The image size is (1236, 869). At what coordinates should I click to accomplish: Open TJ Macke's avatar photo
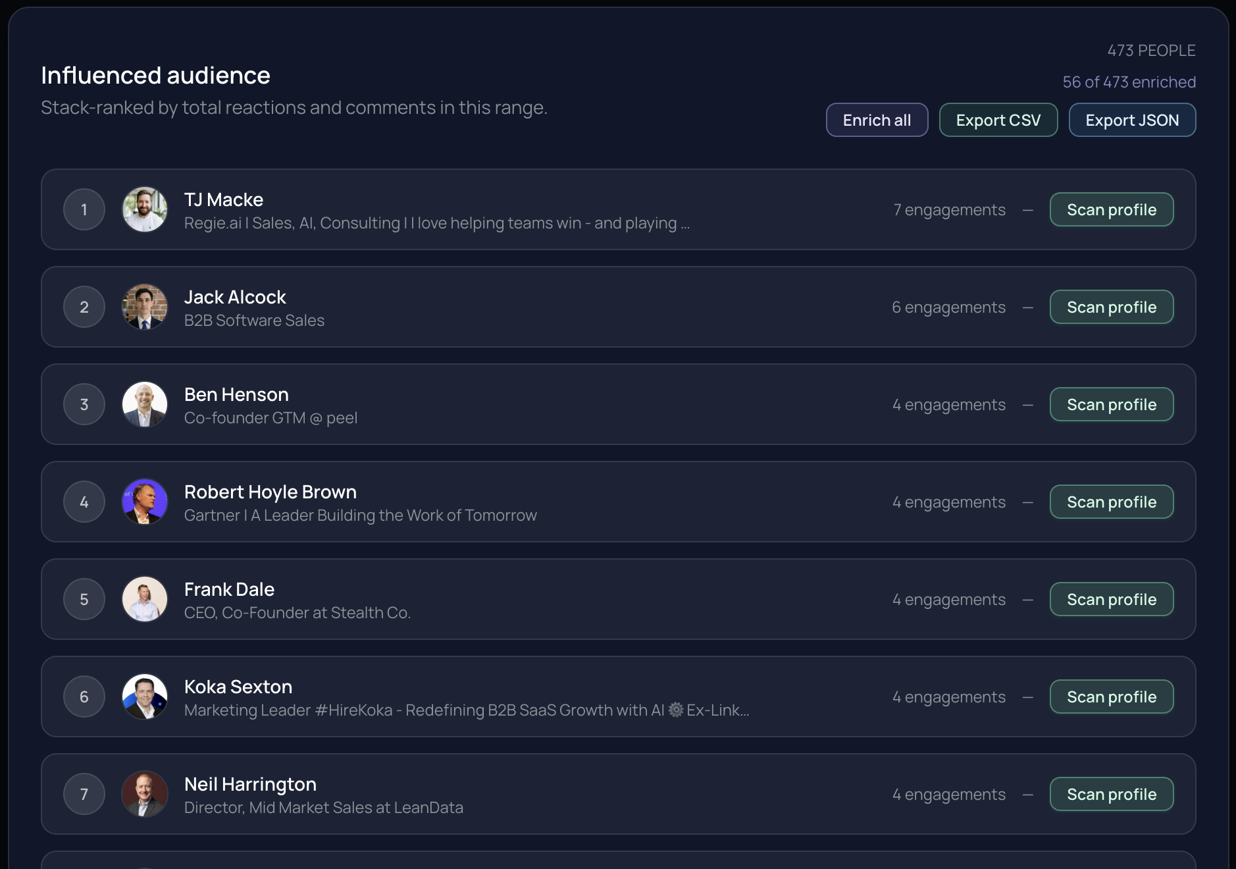coord(145,209)
